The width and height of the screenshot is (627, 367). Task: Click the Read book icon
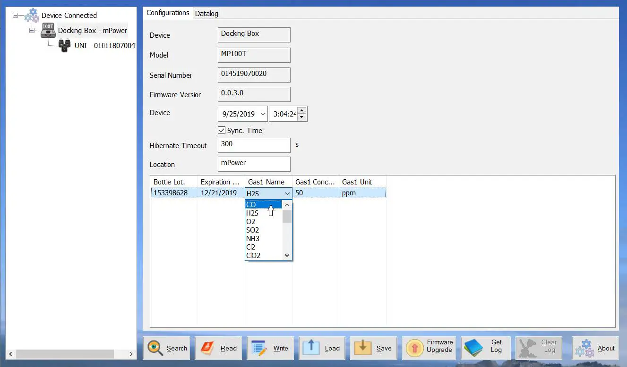pyautogui.click(x=207, y=348)
